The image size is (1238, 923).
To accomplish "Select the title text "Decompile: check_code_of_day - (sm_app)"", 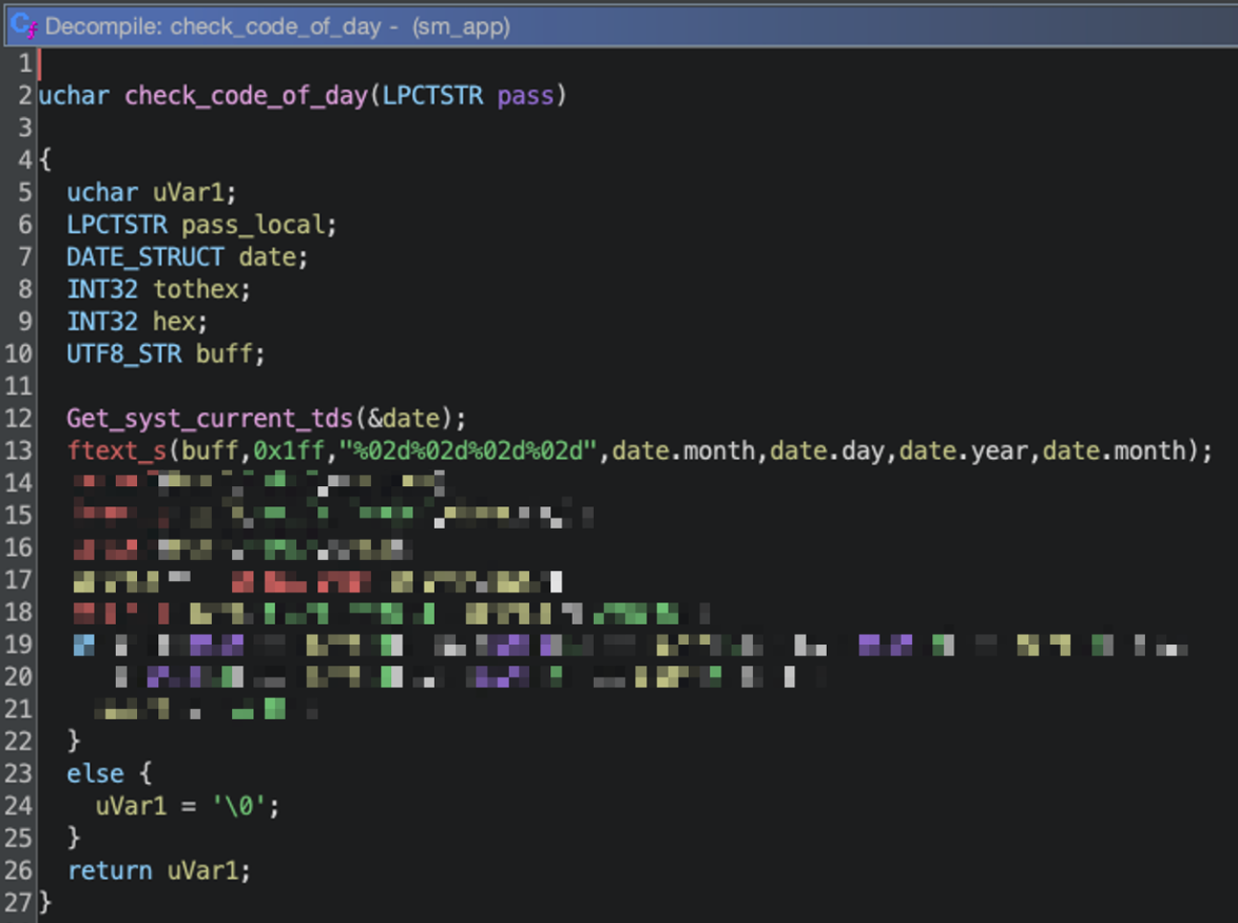I will click(x=277, y=27).
